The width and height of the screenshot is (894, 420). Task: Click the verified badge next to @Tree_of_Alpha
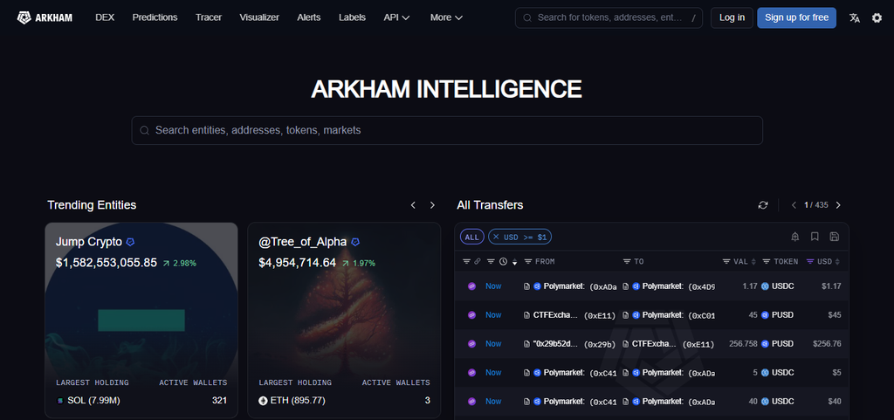(355, 242)
